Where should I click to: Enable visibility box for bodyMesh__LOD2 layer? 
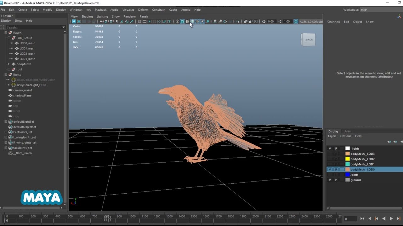pyautogui.click(x=330, y=159)
